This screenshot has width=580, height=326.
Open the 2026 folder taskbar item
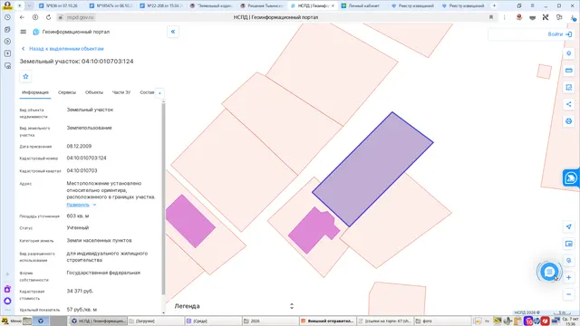coord(270,321)
